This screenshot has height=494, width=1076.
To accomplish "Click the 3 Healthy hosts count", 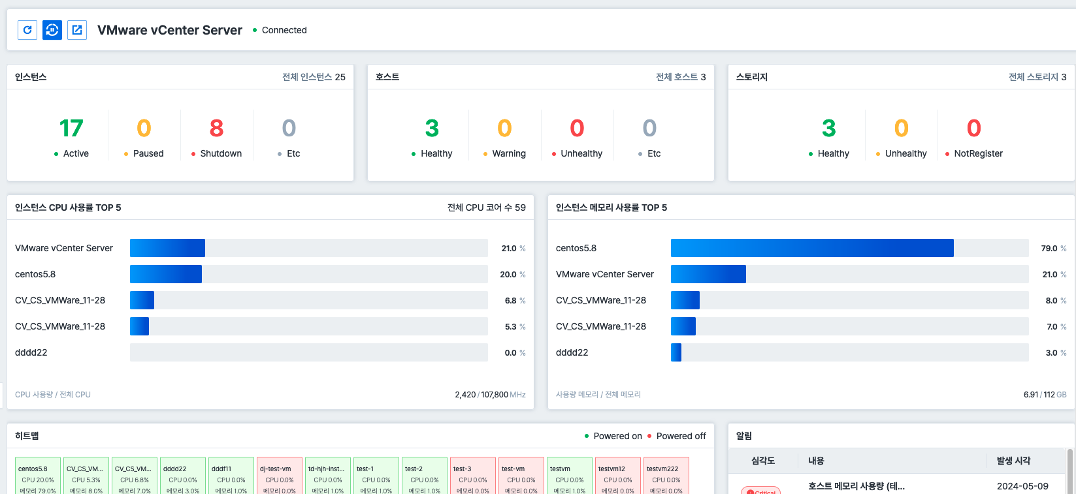I will (x=432, y=129).
